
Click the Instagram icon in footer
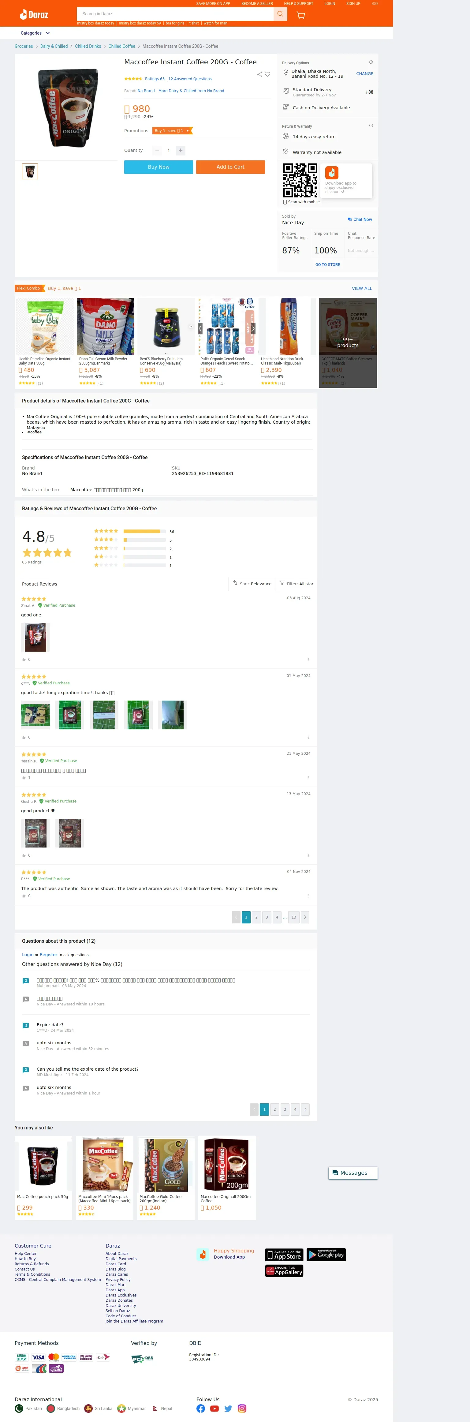242,1408
